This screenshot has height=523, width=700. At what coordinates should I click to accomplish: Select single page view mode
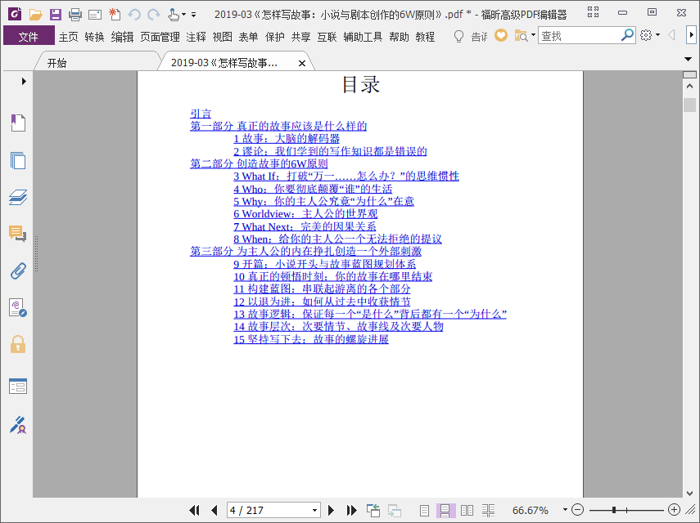[x=425, y=510]
